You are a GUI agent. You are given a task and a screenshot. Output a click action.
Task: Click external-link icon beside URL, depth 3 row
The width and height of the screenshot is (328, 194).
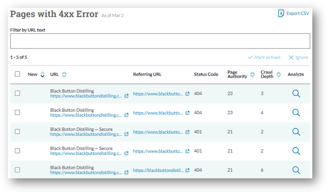[x=126, y=96]
